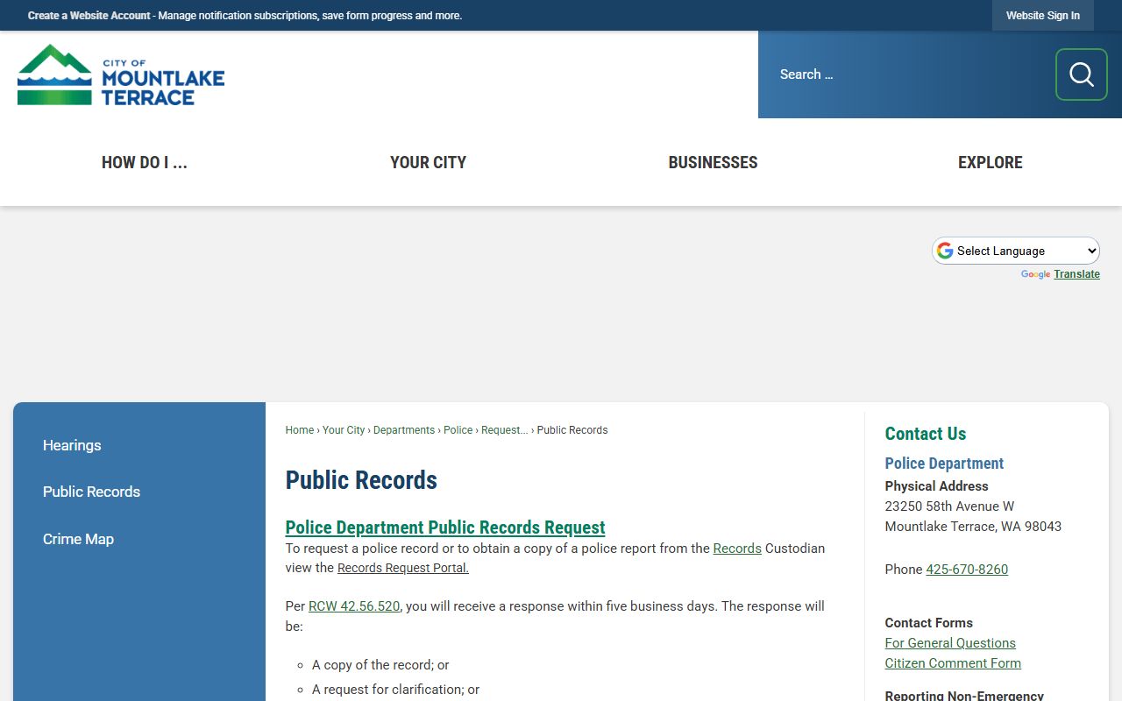1122x701 pixels.
Task: Open the YOUR CITY menu
Action: click(428, 162)
